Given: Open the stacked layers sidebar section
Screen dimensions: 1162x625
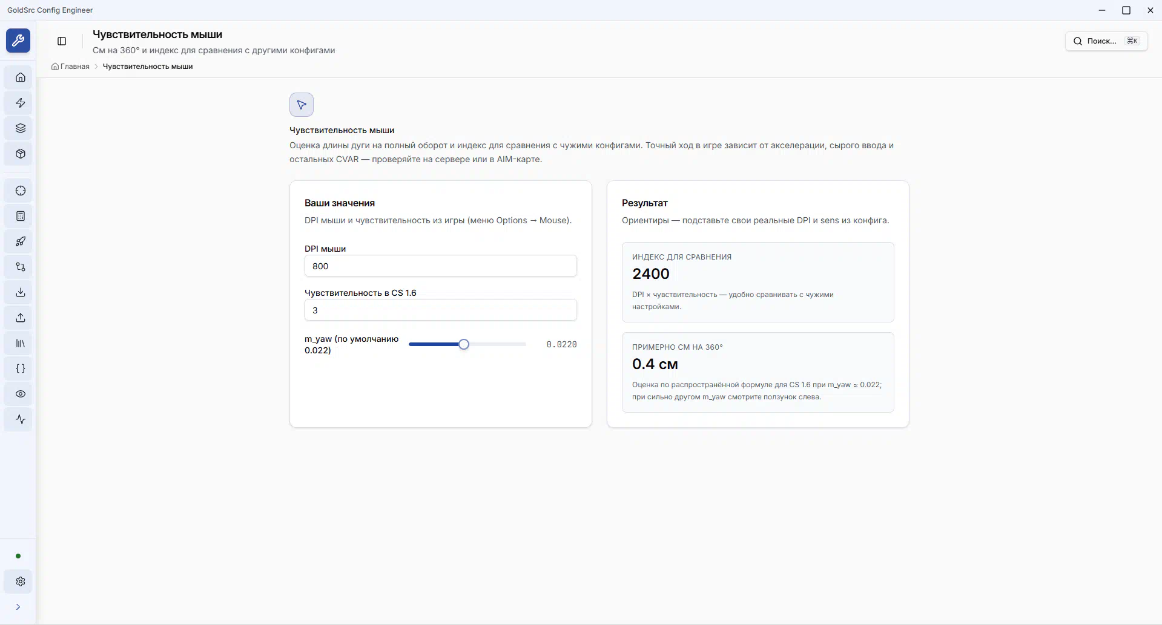Looking at the screenshot, I should point(21,128).
